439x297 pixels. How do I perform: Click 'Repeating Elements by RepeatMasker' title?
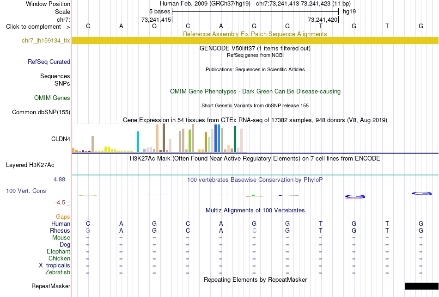pos(256,279)
